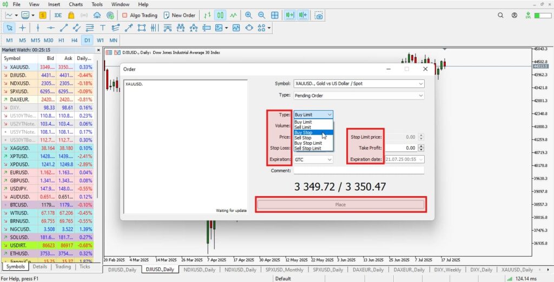Viewport: 554px width, 282px height.
Task: Select the crosshair cursor tool
Action: coord(22,28)
